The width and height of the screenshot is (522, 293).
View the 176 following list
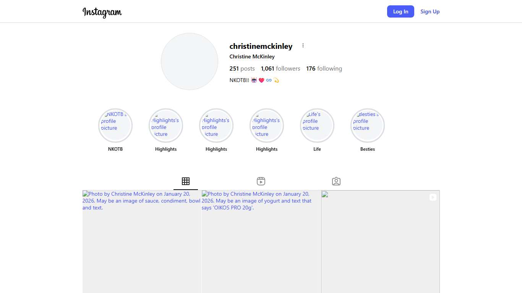[x=324, y=69]
